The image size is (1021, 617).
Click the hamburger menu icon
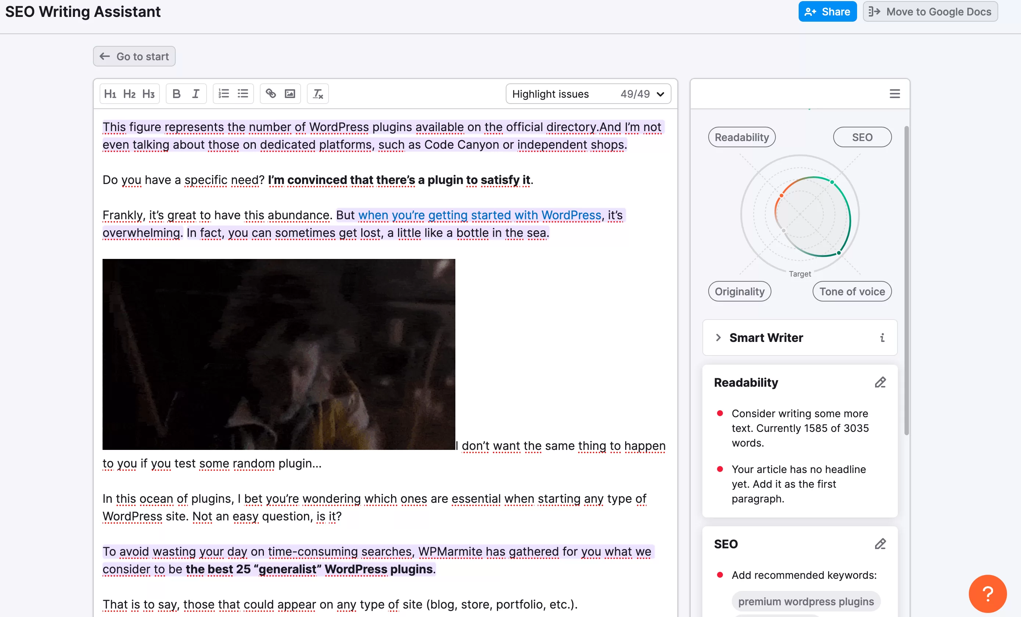[x=895, y=93]
